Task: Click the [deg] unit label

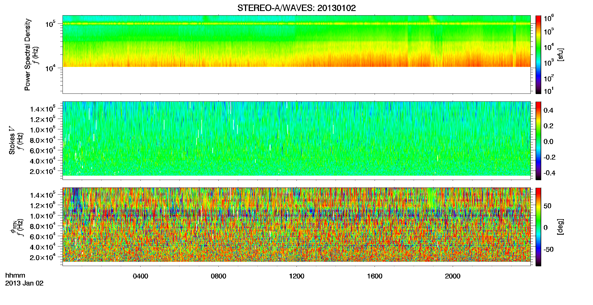Action: 560,227
